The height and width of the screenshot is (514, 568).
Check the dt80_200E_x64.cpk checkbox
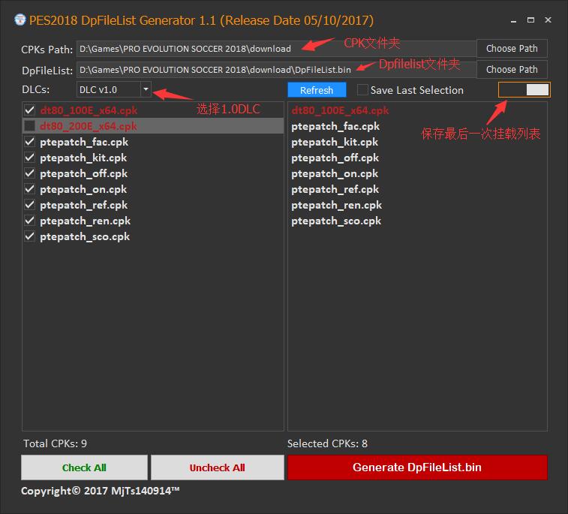30,126
